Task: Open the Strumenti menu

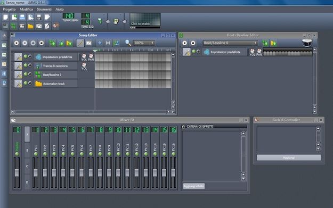Action: [x=44, y=10]
